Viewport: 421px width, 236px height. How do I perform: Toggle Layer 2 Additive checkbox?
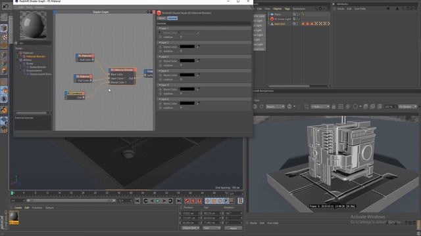[181, 51]
